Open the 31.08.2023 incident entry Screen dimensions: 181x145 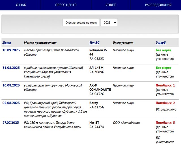(x=11, y=68)
